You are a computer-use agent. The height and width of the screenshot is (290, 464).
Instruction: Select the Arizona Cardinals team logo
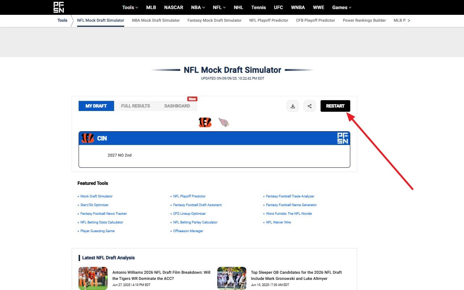[224, 123]
